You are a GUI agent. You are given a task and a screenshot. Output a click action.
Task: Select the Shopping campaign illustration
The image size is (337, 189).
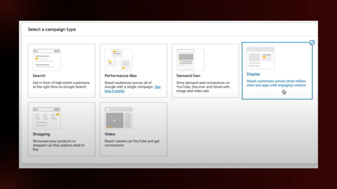coord(47,118)
